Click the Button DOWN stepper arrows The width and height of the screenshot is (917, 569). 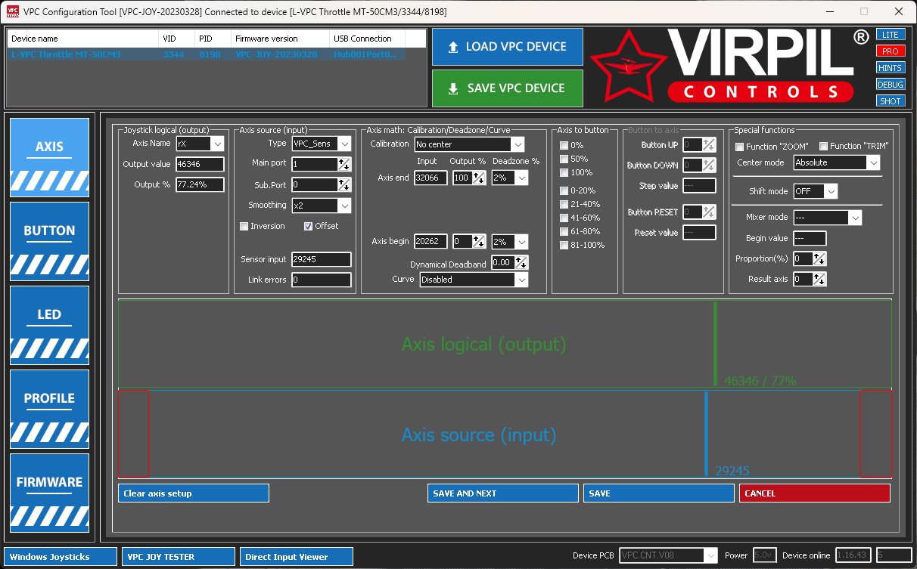(709, 165)
